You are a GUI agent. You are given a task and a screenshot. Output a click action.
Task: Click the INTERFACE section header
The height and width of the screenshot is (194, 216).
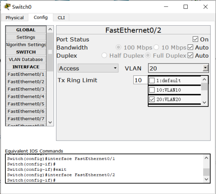tap(26, 67)
